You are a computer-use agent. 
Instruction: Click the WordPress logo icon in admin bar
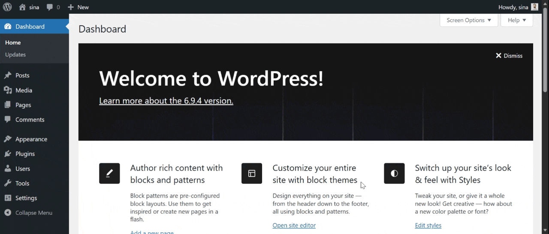pos(7,7)
